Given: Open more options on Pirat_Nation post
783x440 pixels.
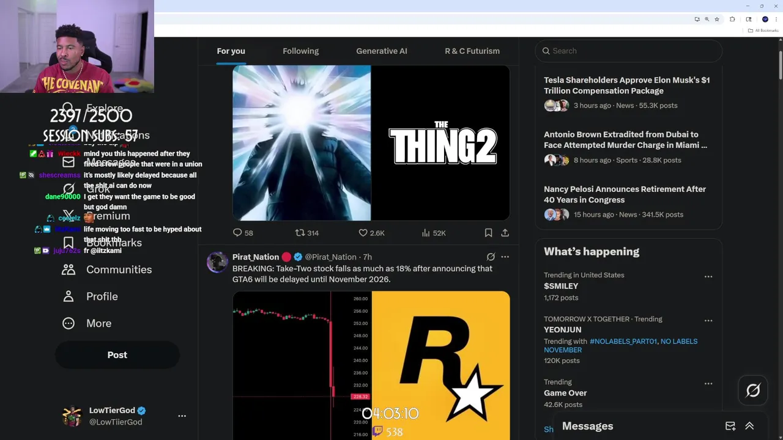Looking at the screenshot, I should click(x=505, y=257).
